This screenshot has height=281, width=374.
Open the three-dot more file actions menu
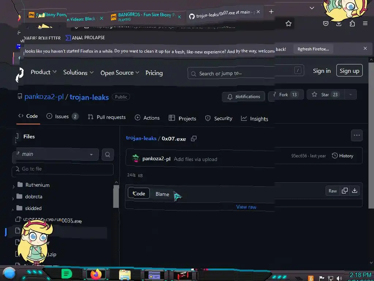tap(357, 135)
